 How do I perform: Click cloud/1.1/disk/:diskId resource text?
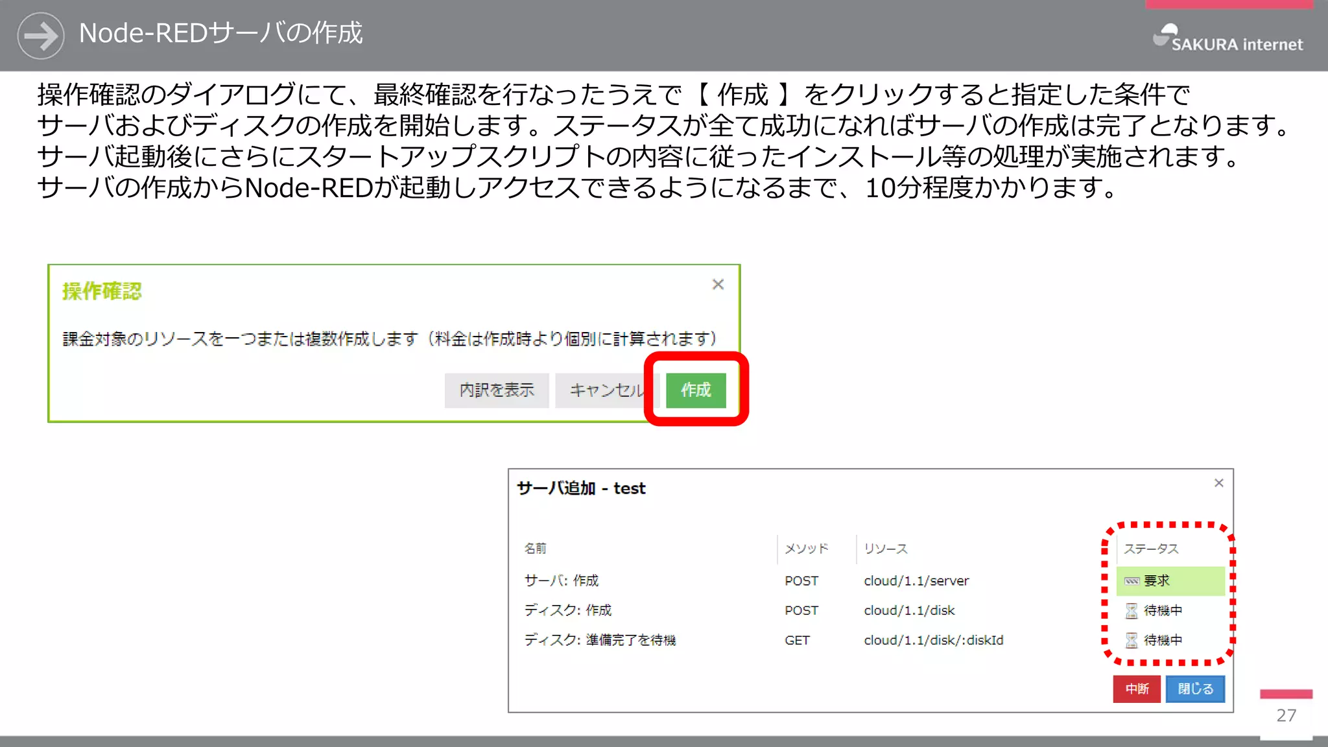[x=934, y=641]
